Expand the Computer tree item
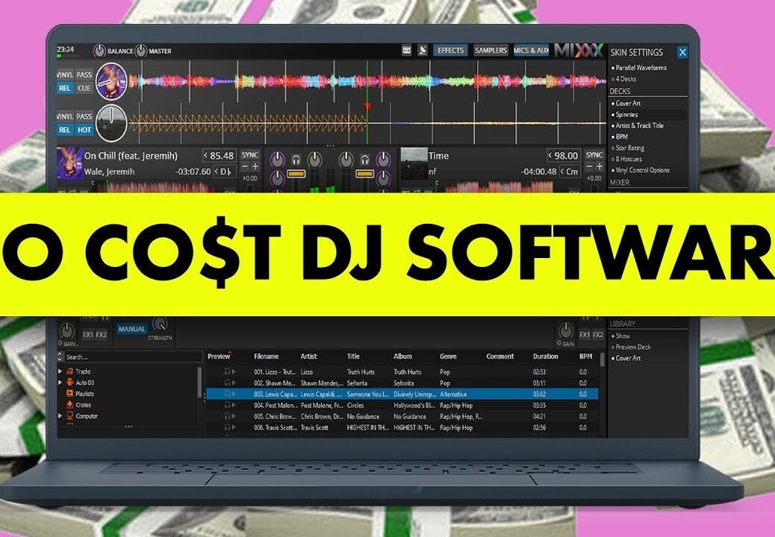 tap(60, 416)
